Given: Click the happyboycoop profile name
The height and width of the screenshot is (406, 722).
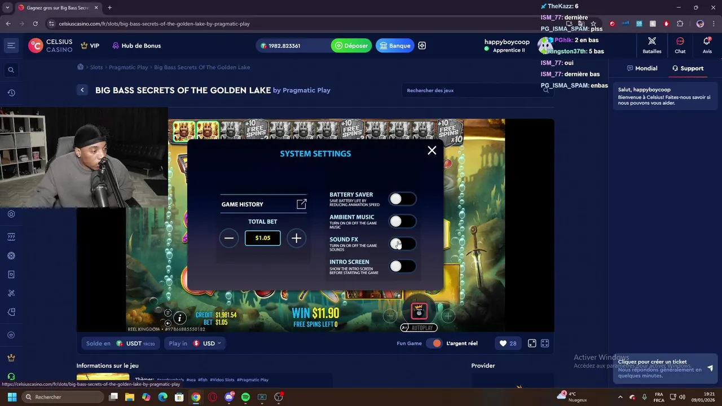Looking at the screenshot, I should pos(507,42).
